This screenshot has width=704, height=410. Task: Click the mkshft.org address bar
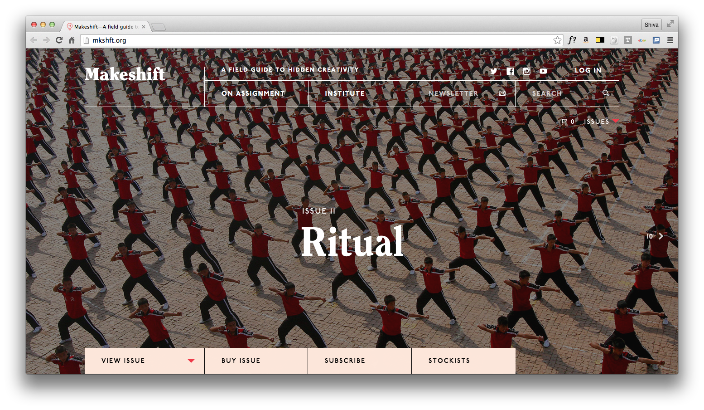click(x=317, y=40)
